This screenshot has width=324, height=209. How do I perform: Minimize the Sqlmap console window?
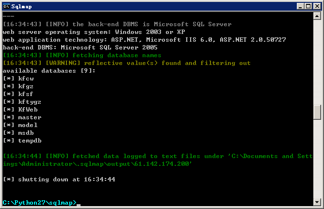(x=300, y=6)
